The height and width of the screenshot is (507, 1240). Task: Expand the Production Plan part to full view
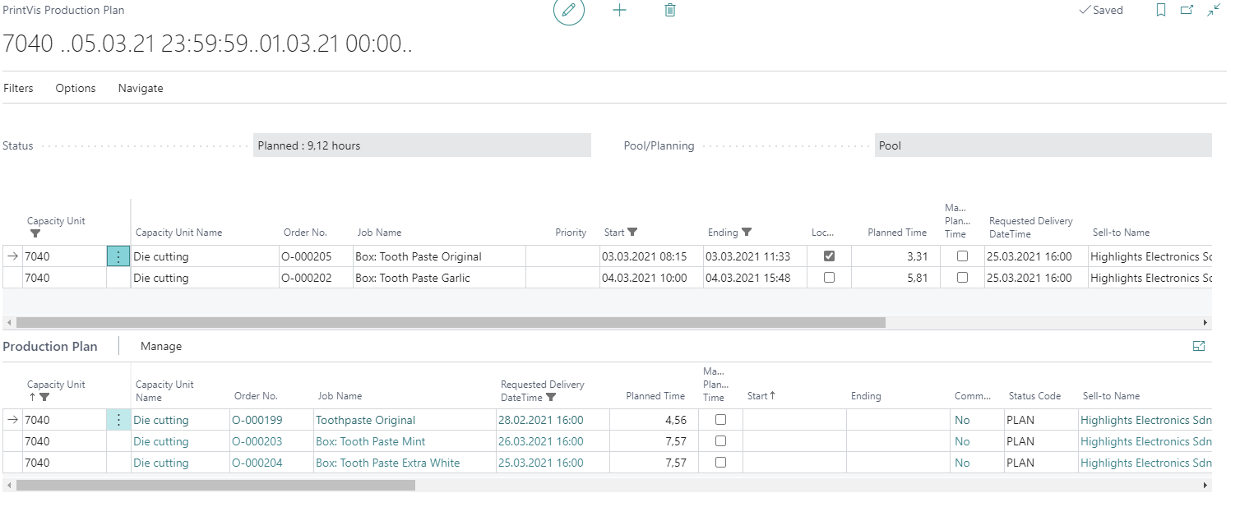(1199, 347)
